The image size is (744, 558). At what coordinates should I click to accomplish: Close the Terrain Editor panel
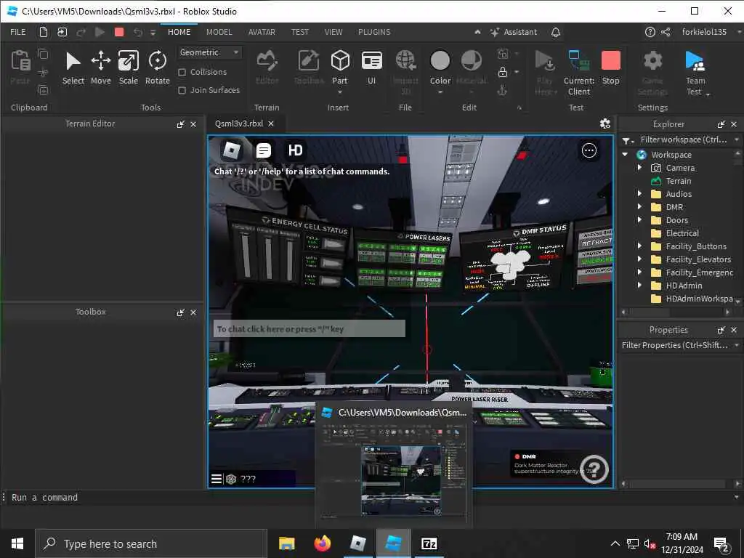coord(193,124)
